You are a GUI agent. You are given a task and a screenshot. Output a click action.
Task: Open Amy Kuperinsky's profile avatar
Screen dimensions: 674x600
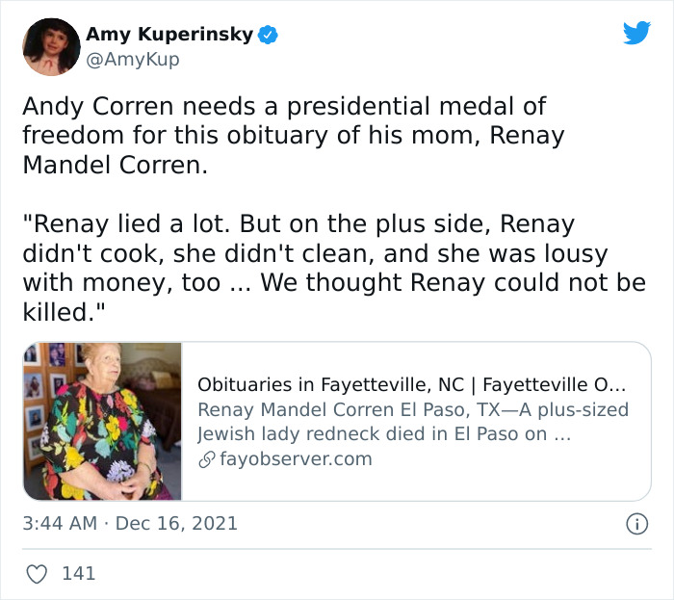[x=51, y=47]
